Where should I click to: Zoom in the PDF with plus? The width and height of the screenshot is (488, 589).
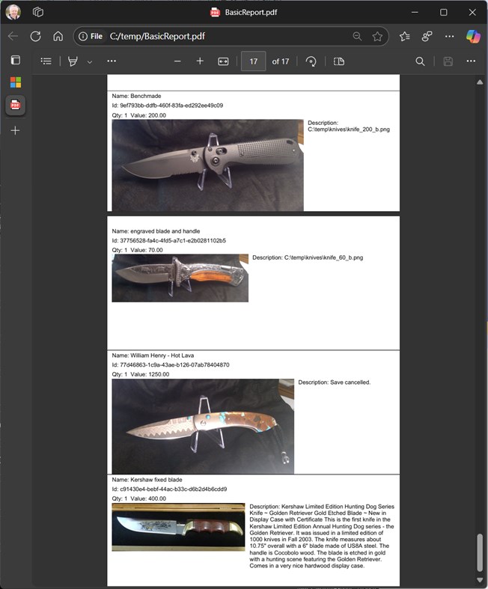[200, 61]
